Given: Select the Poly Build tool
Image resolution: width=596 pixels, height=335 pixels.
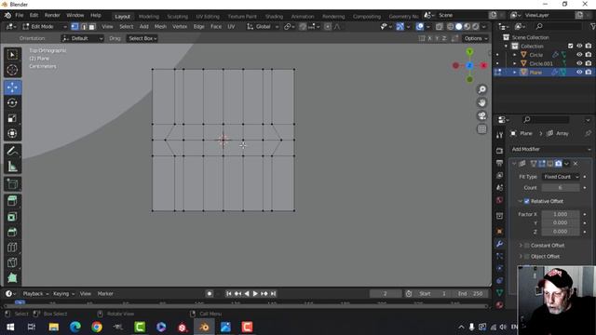Looking at the screenshot, I should [x=12, y=277].
